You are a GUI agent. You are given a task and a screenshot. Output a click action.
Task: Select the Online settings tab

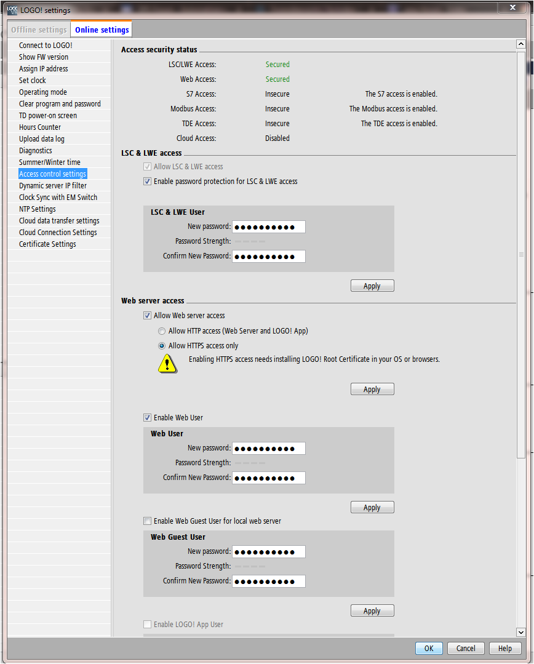click(x=102, y=30)
